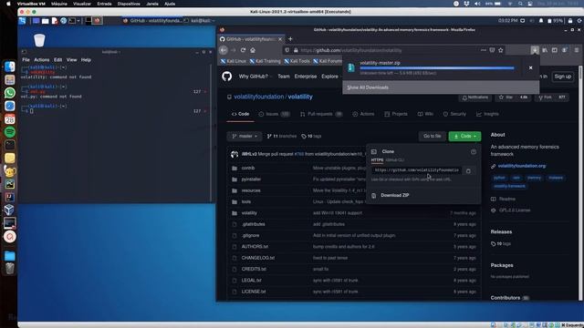The image size is (584, 328).
Task: Switch to the Pull requests tab
Action: point(321,114)
